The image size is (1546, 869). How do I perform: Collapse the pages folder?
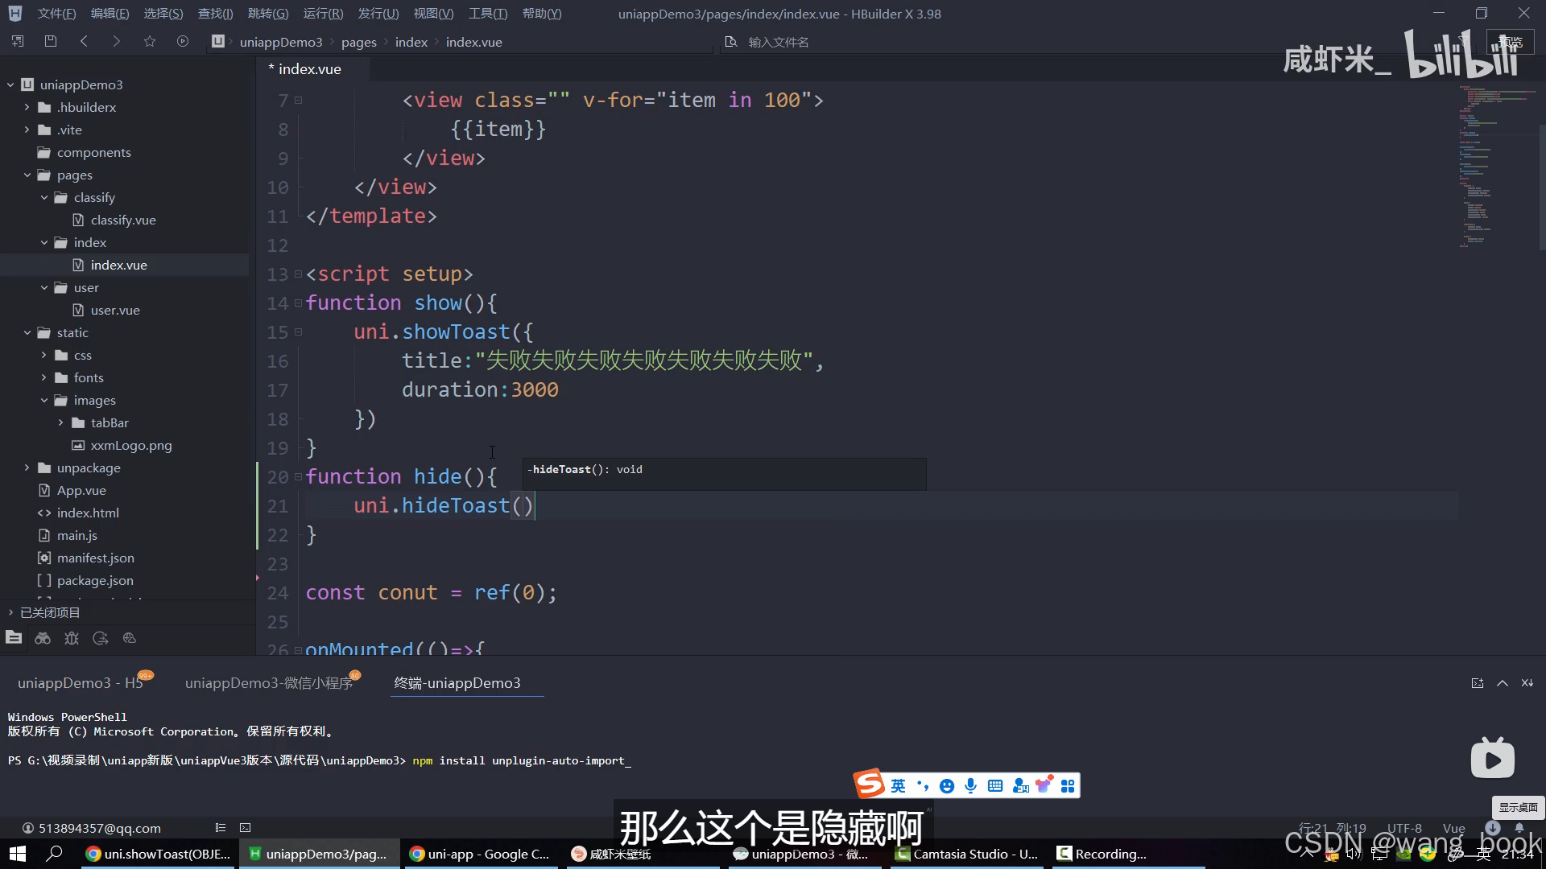(x=27, y=175)
